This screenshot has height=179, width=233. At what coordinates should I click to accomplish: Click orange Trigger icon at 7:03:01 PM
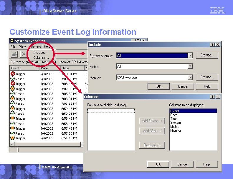click(12, 98)
